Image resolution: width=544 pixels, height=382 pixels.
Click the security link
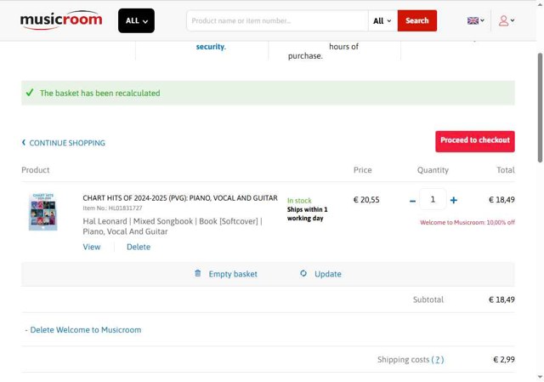coord(211,47)
